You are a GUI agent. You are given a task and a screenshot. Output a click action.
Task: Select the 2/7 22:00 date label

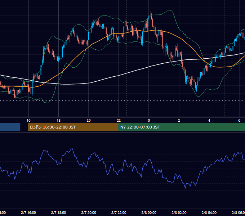tap(119, 212)
